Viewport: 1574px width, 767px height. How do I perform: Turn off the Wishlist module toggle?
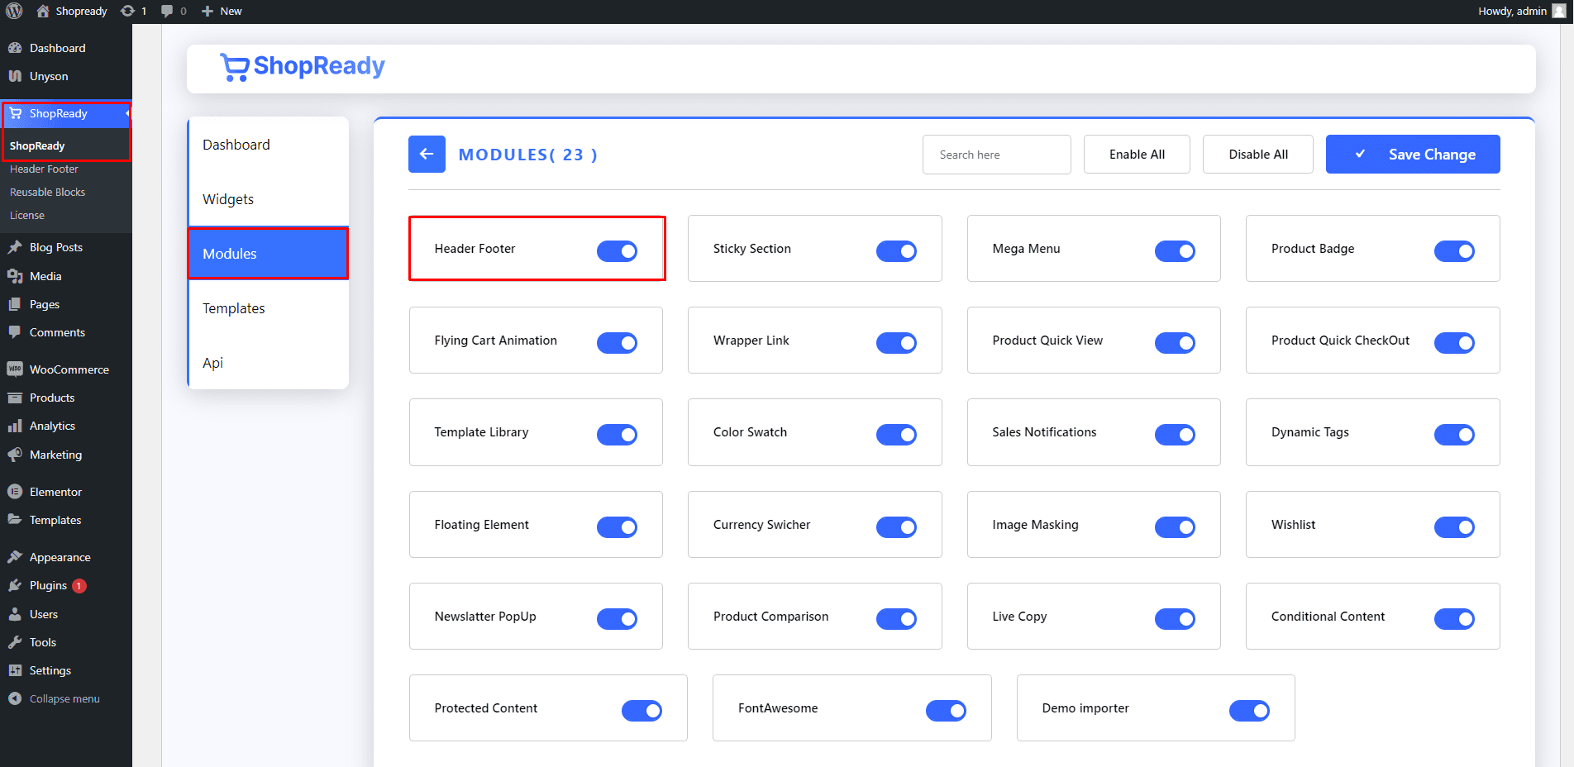pyautogui.click(x=1454, y=526)
